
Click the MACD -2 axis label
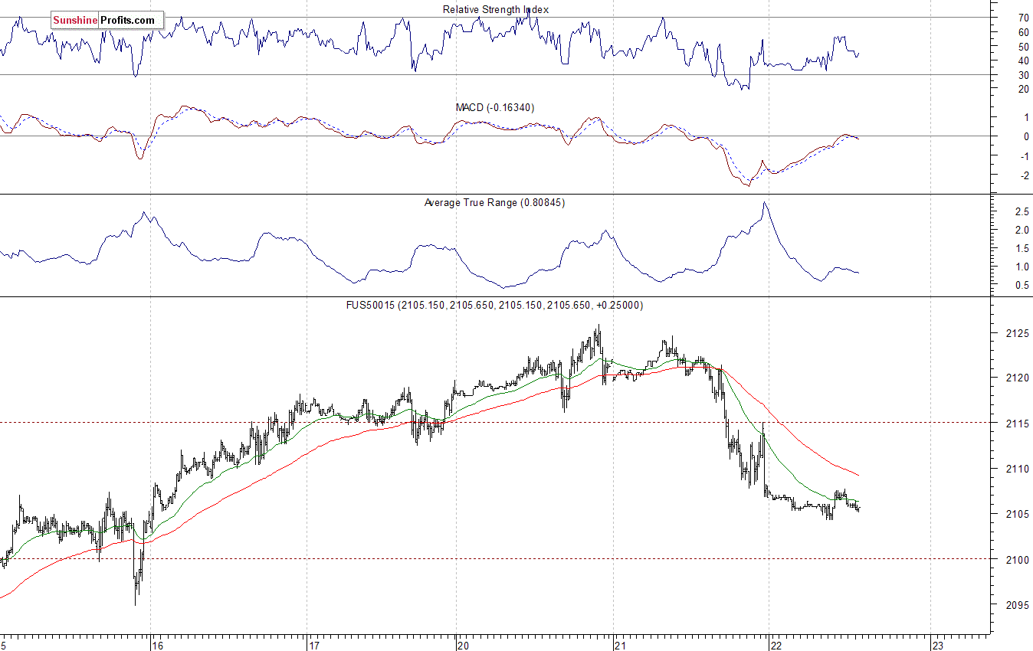pyautogui.click(x=1023, y=176)
